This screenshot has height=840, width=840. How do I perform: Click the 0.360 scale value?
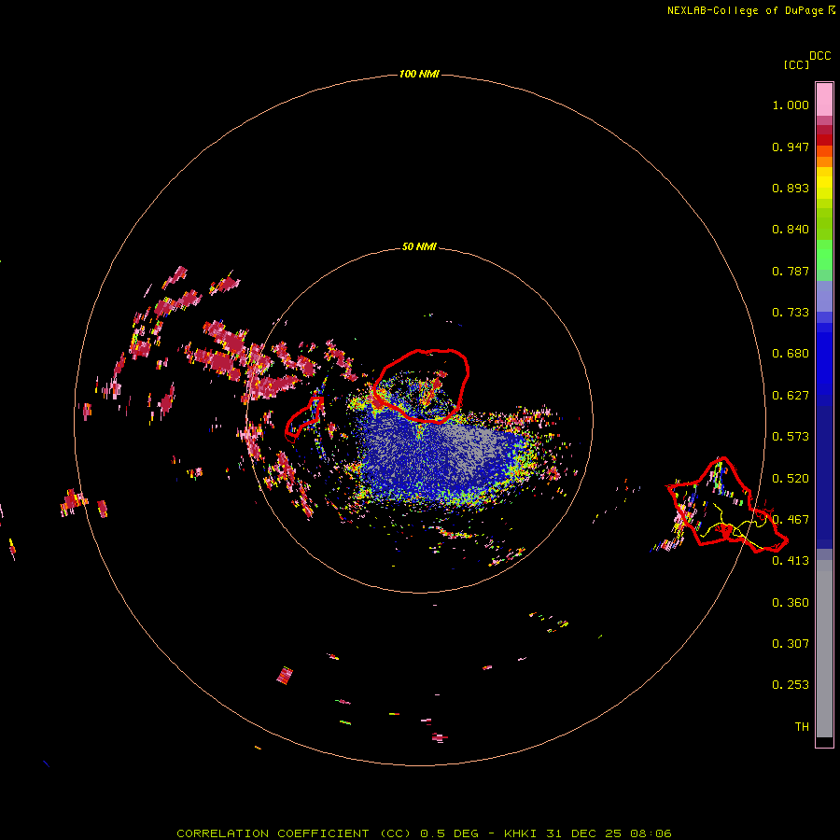pos(791,603)
